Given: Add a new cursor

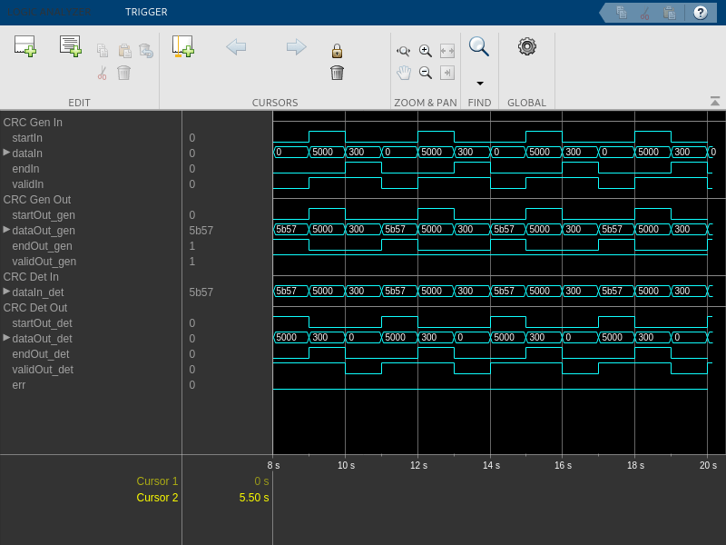Looking at the screenshot, I should click(x=182, y=46).
